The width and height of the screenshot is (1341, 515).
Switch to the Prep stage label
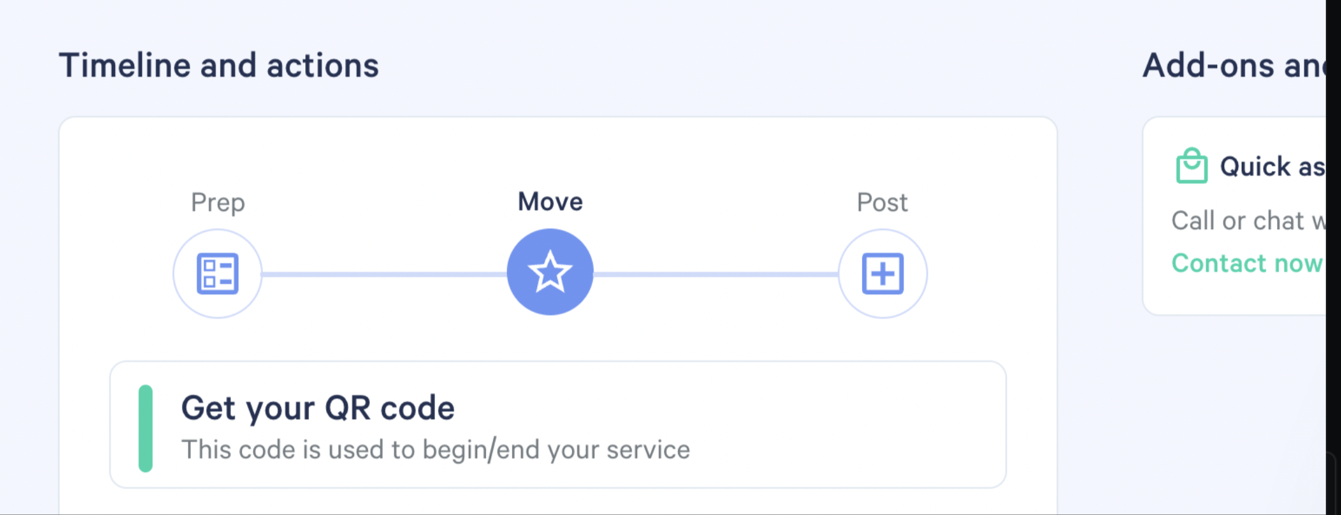pyautogui.click(x=217, y=203)
